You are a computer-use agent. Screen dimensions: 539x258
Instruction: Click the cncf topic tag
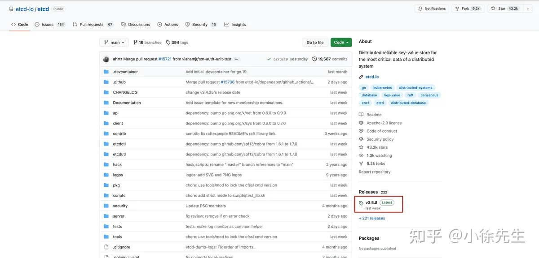[x=366, y=103]
